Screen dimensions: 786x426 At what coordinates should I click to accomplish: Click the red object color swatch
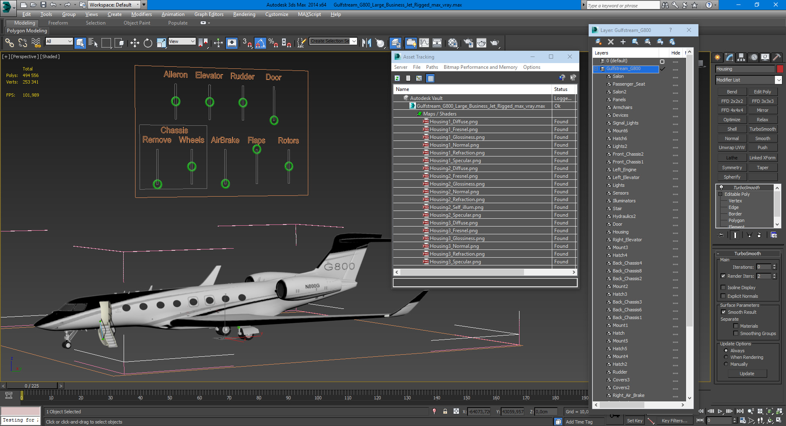click(780, 69)
